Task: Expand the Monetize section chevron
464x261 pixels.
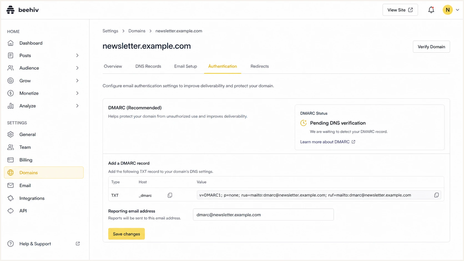Action: point(77,93)
